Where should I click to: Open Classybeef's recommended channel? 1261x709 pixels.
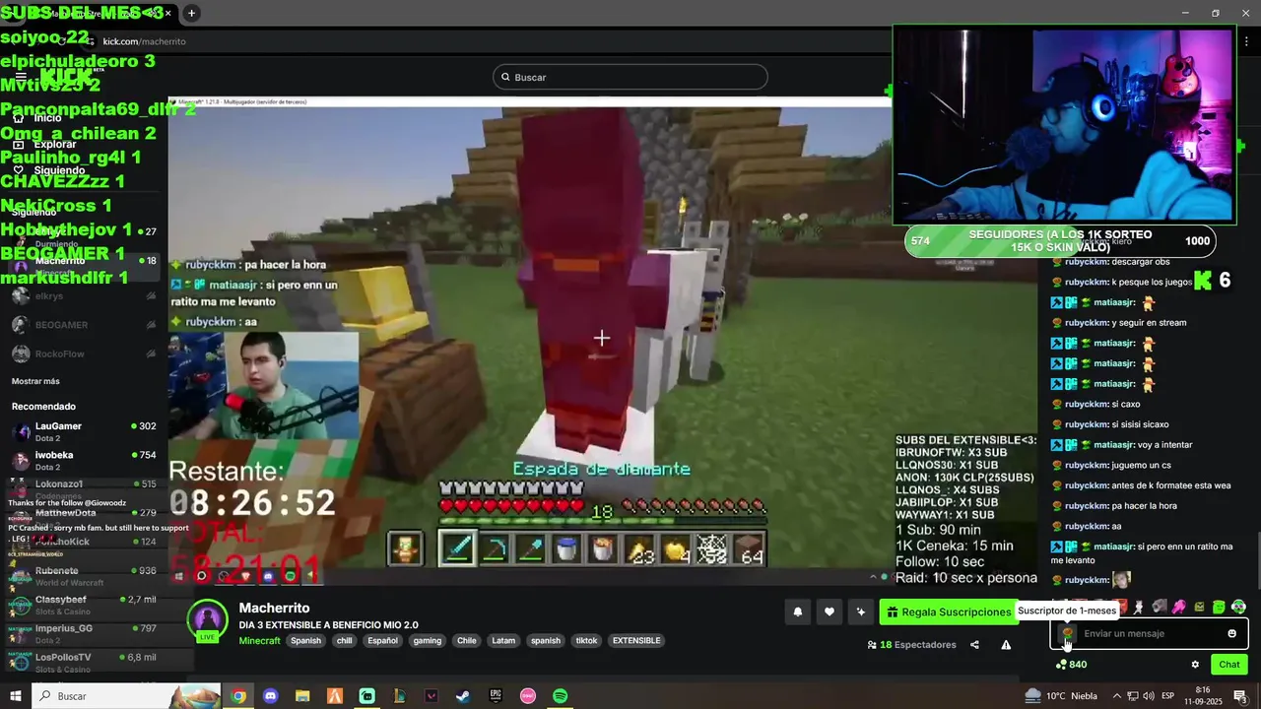(x=84, y=605)
